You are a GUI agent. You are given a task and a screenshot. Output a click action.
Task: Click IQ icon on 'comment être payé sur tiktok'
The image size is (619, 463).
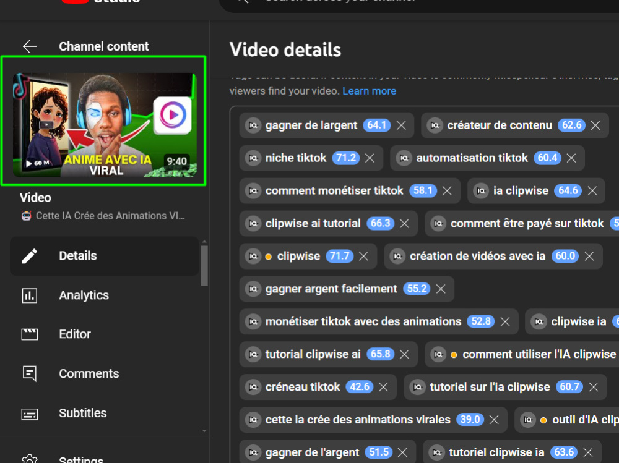click(x=438, y=224)
